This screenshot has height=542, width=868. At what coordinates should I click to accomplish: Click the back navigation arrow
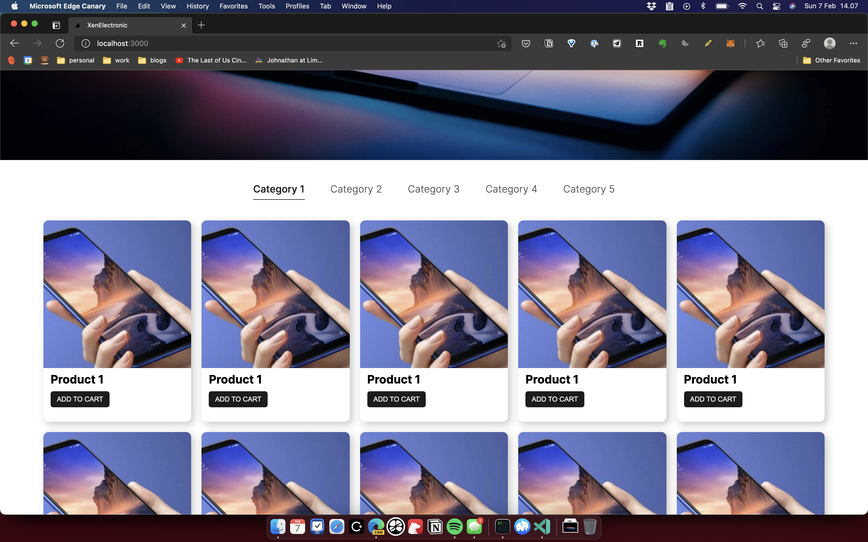click(14, 43)
